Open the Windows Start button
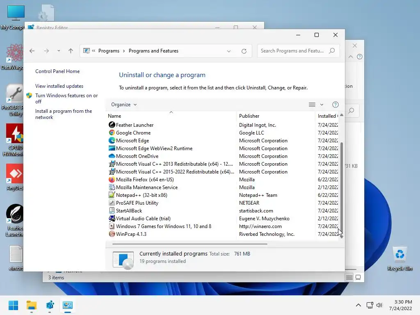420x315 pixels. click(13, 305)
